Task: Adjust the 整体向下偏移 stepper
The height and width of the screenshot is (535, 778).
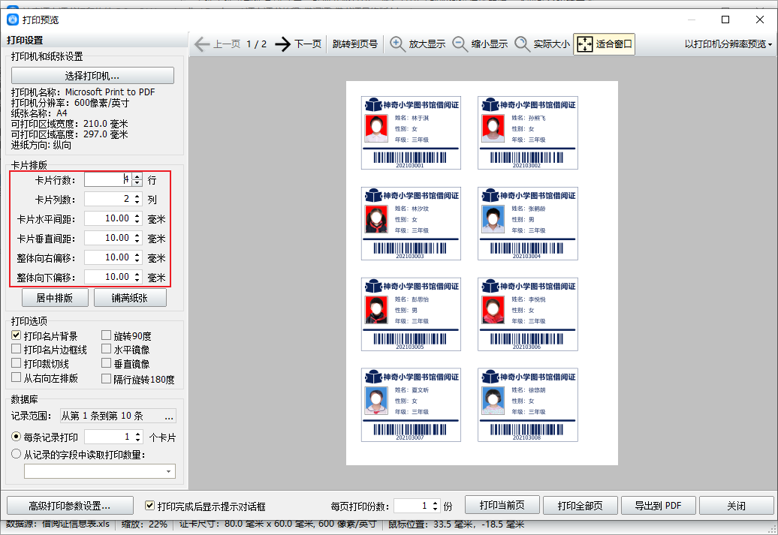Action: point(137,277)
